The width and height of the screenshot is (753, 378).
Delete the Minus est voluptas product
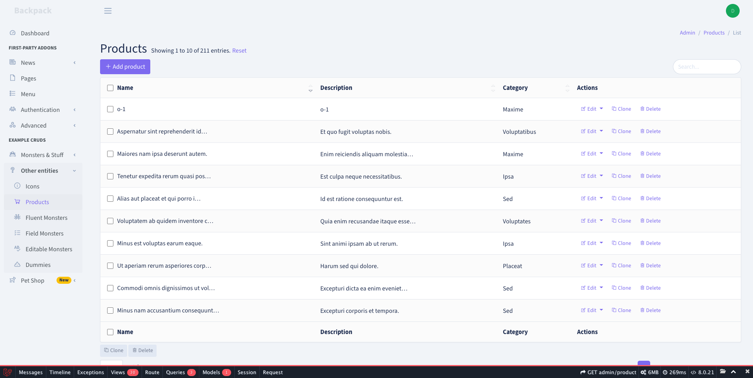tap(651, 243)
